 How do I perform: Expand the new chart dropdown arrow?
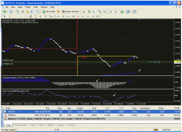coord(7,11)
